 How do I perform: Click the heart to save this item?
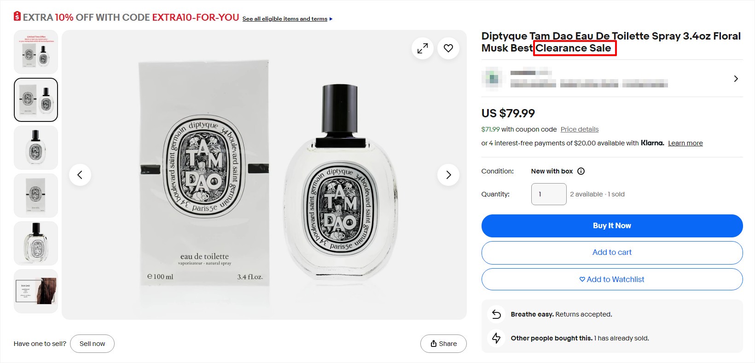click(x=448, y=48)
